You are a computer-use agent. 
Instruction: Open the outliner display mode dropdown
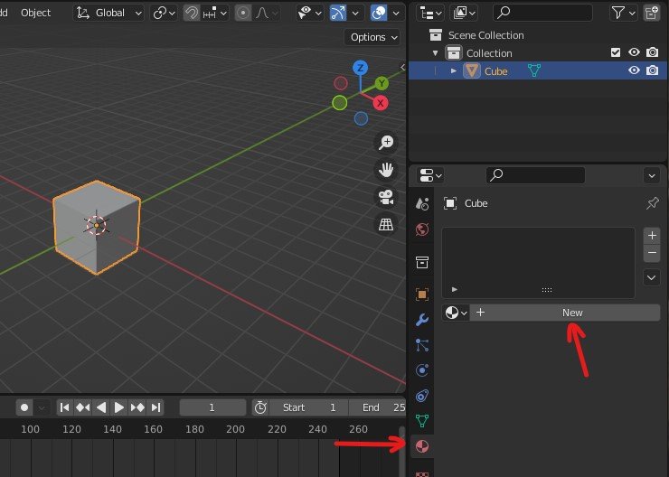point(430,13)
